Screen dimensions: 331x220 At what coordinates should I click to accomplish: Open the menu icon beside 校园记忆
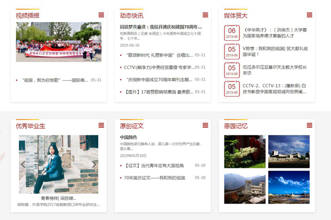[309, 125]
